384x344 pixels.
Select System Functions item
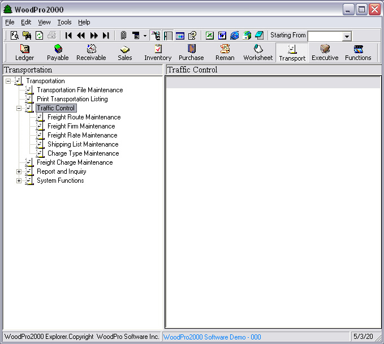[x=61, y=180]
